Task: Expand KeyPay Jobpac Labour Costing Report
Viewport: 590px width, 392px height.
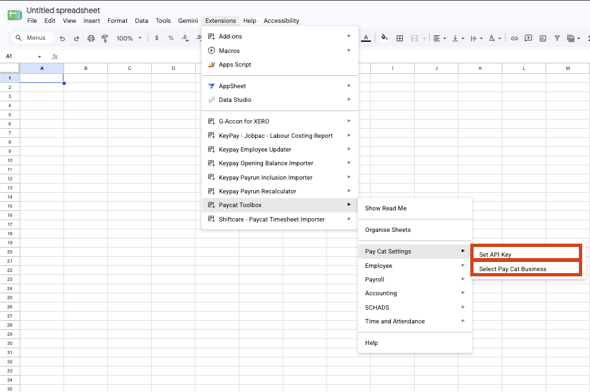Action: (280, 136)
